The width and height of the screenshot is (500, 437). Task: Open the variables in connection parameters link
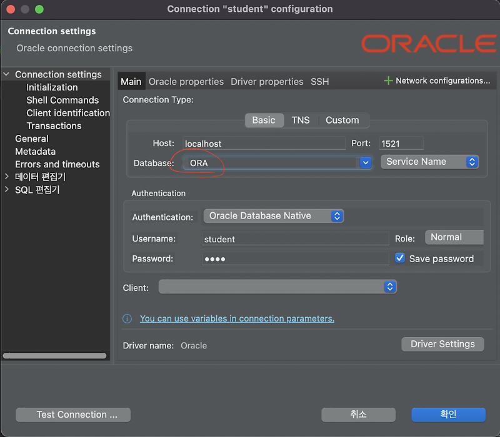(x=237, y=318)
